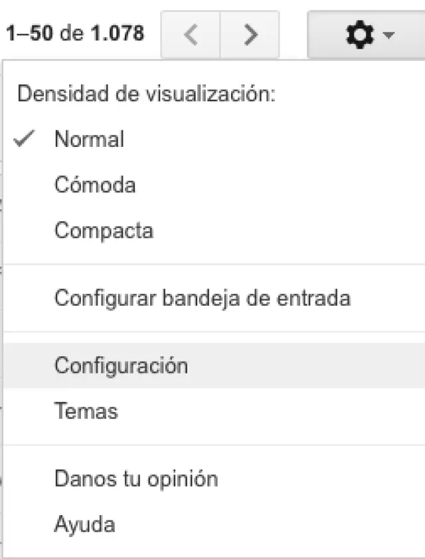Screen dimensions: 425x559
Task: Open Ayuda from the settings menu
Action: pos(84,524)
